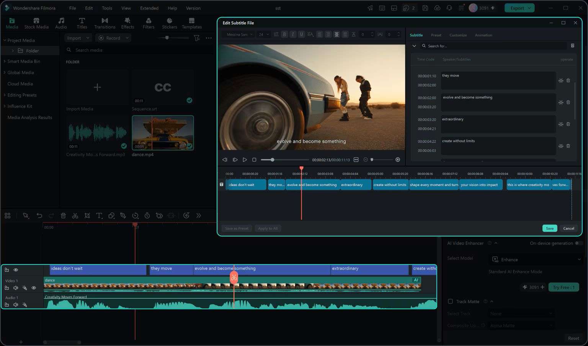Click the subtitle preview progress slider
This screenshot has height=346, width=588.
[x=285, y=160]
